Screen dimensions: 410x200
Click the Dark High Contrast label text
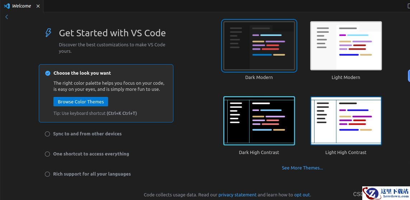259,152
